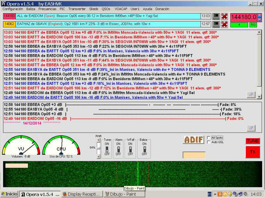Open the QSOs menu
Image resolution: width=265 pixels, height=198 pixels.
pyautogui.click(x=106, y=9)
